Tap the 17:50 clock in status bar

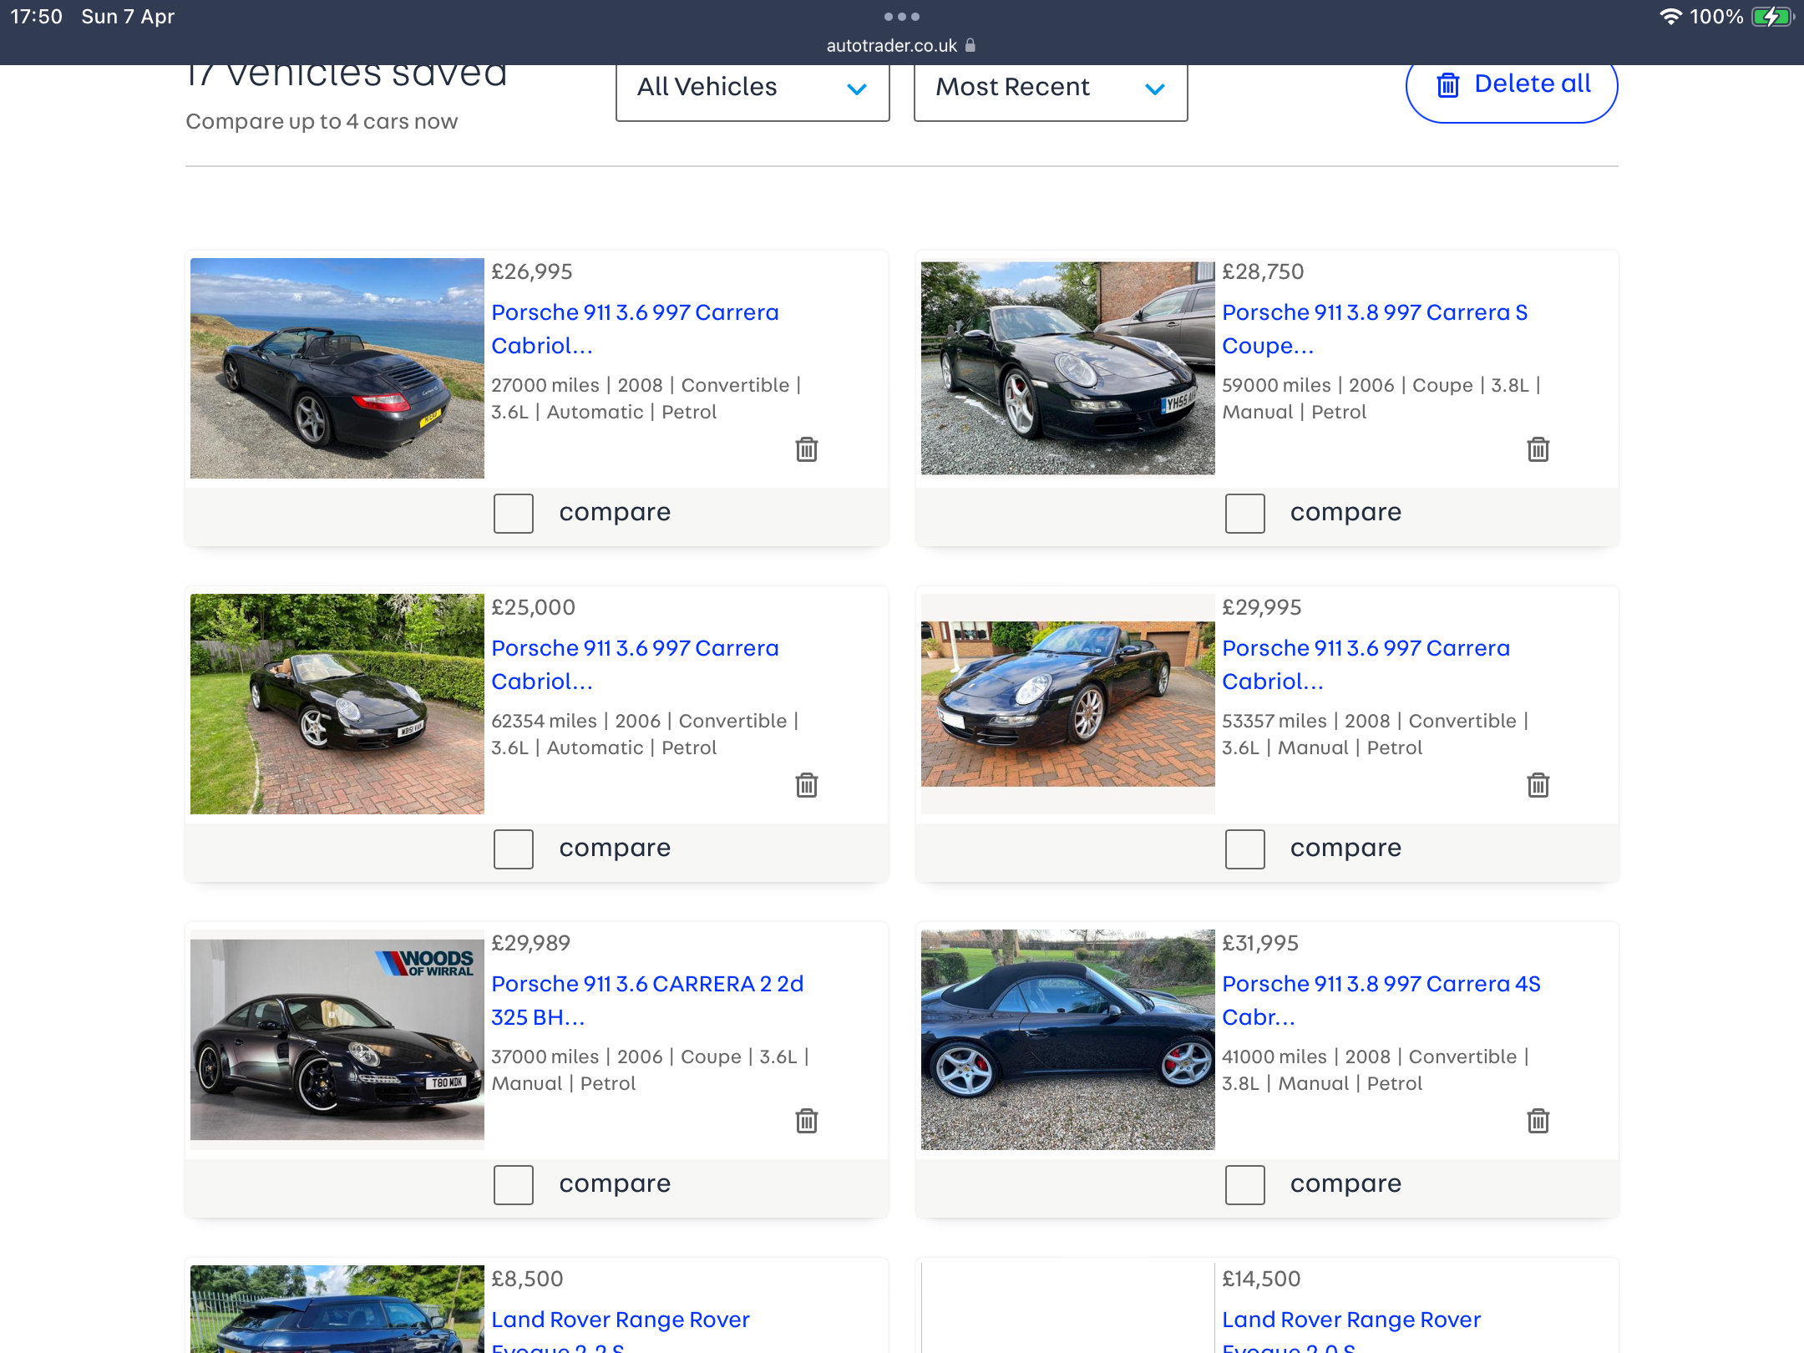pyautogui.click(x=37, y=17)
